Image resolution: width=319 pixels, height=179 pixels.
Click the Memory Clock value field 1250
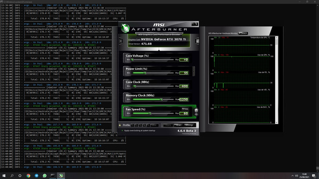coord(184,99)
